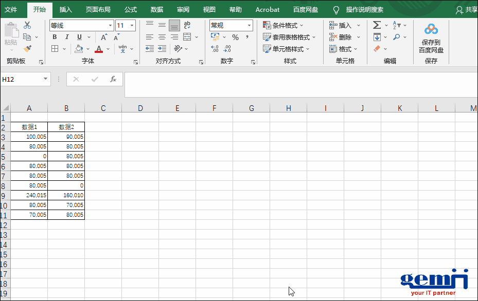This screenshot has width=478, height=301.
Task: Click the AutoSum sigma icon
Action: tap(377, 25)
